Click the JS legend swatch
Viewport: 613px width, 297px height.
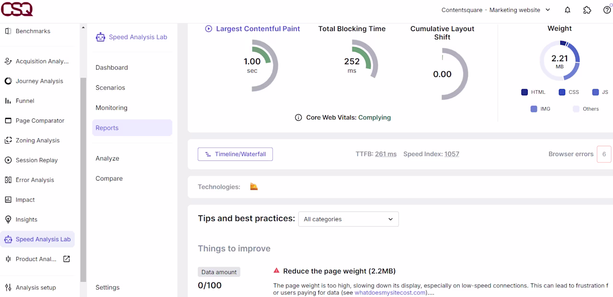(595, 92)
